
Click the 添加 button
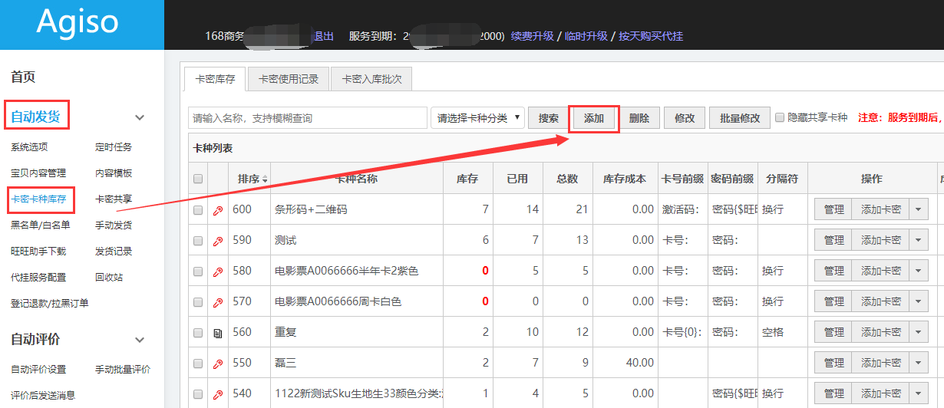[594, 118]
